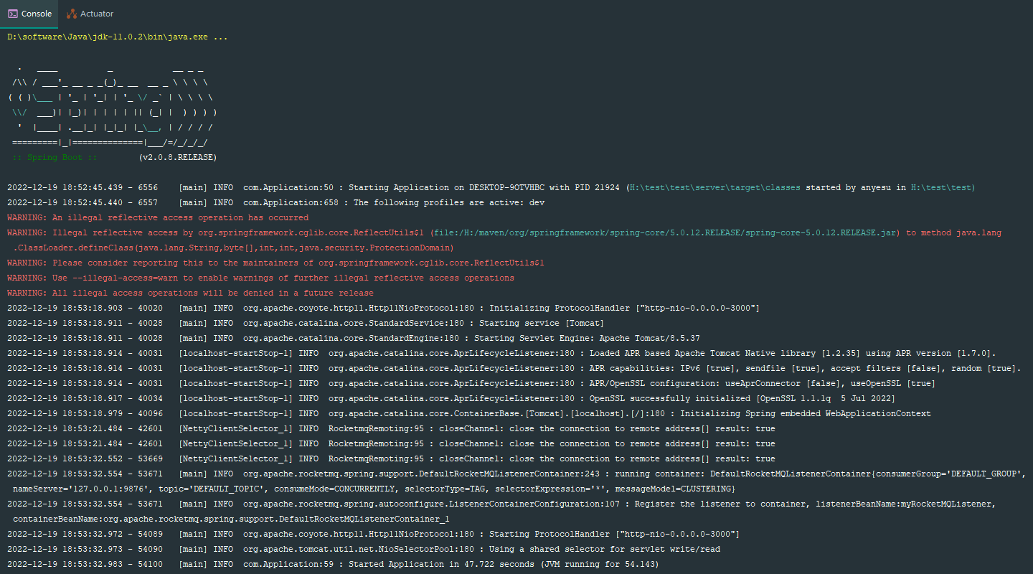The image size is (1033, 574).
Task: Open the spring-core-5.0.12.RELEASE.jar file link
Action: [665, 232]
